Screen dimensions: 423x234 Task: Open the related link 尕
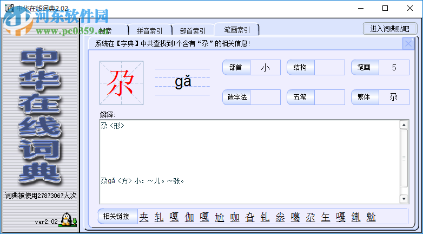click(x=310, y=217)
